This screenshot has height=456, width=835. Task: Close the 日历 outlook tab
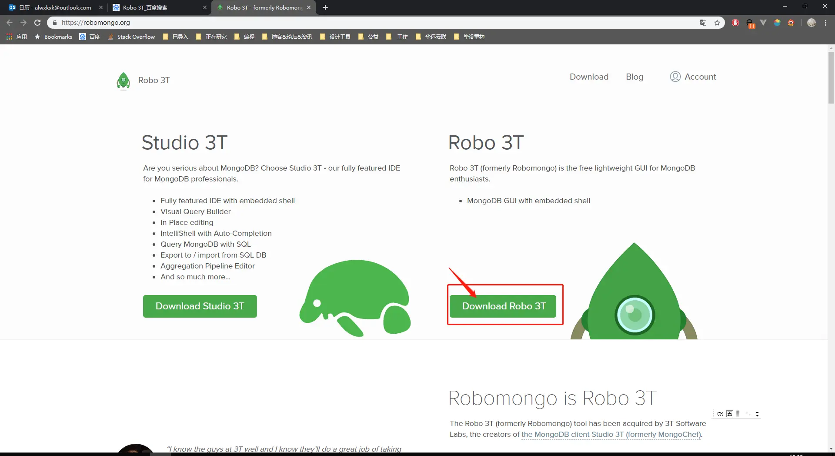click(x=101, y=7)
